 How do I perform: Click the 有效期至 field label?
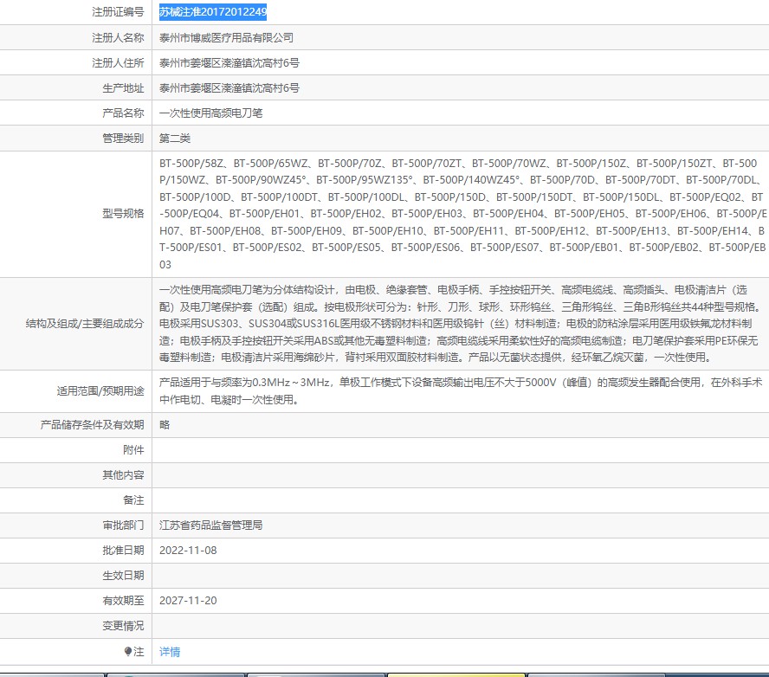tap(123, 601)
